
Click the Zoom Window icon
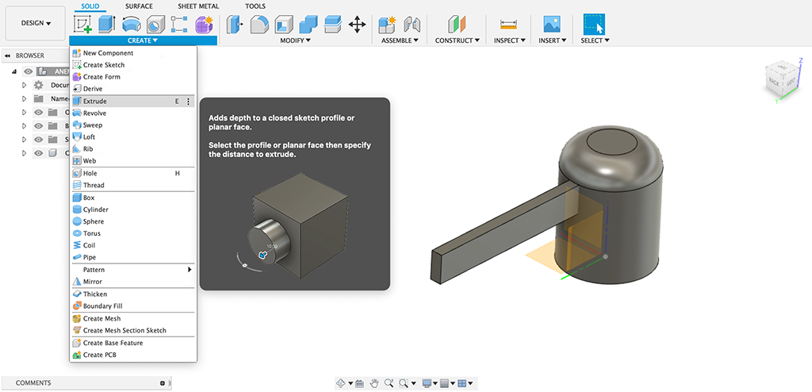(x=403, y=383)
